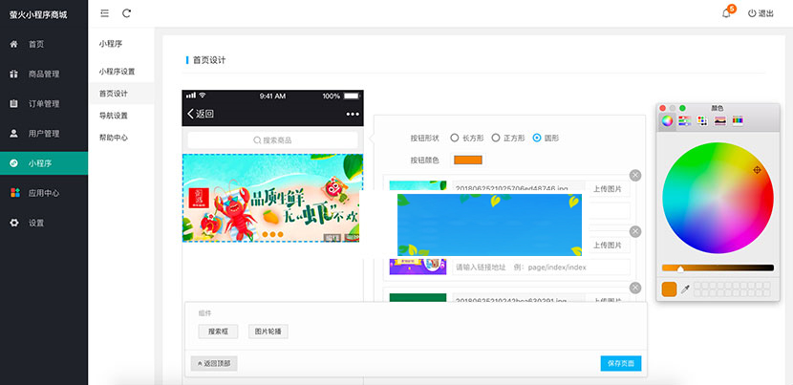Click the link address input field
Image resolution: width=793 pixels, height=385 pixels.
pyautogui.click(x=539, y=267)
